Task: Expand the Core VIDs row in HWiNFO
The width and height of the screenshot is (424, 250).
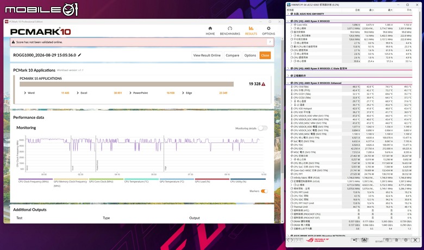Action: pos(291,25)
